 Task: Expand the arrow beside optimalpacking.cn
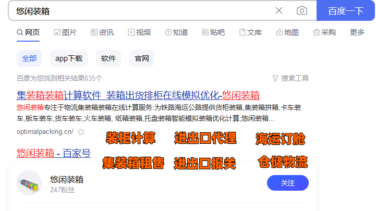click(81, 132)
